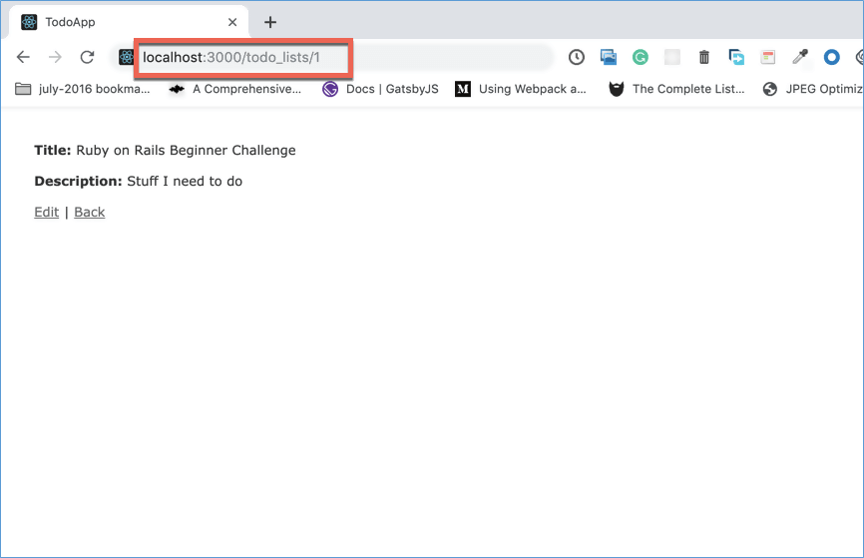This screenshot has height=558, width=864.
Task: Click the Edit link
Action: pyautogui.click(x=46, y=213)
